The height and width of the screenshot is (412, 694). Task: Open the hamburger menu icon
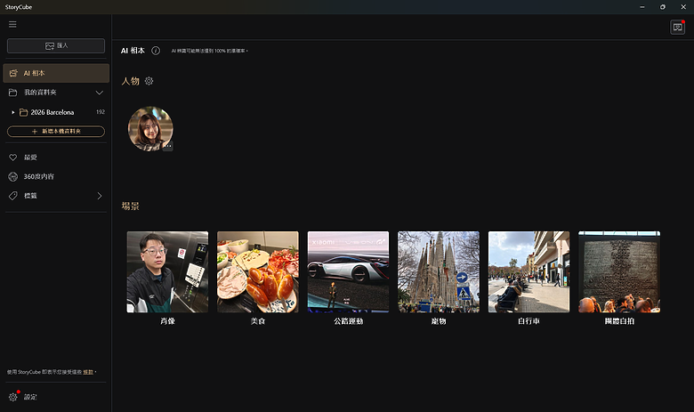click(12, 24)
